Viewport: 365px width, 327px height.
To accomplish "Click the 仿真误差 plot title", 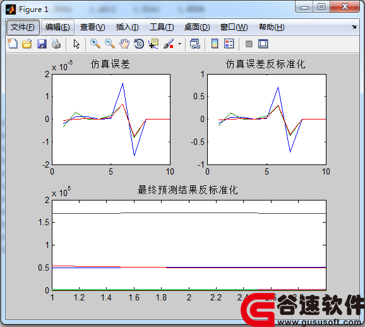I will [111, 64].
